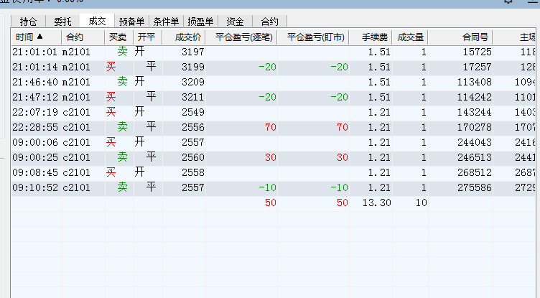Select the trade row at 21:01:01
The height and width of the screenshot is (298, 540).
(273, 52)
